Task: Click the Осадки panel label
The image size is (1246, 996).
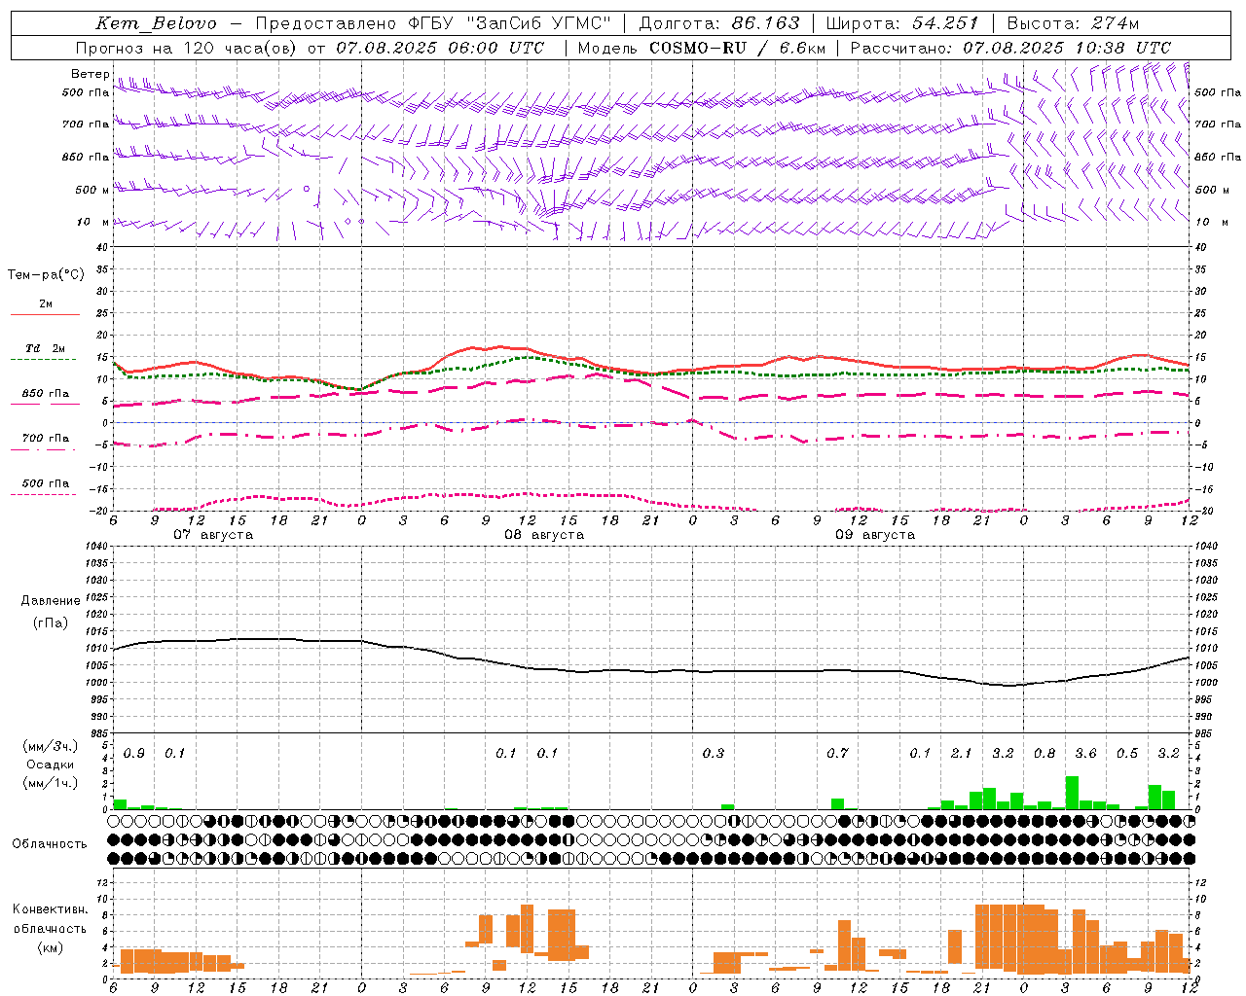Action: click(50, 765)
